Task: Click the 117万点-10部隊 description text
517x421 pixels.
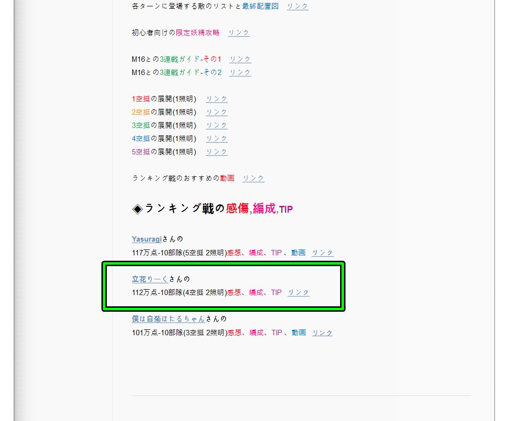Action: click(219, 253)
